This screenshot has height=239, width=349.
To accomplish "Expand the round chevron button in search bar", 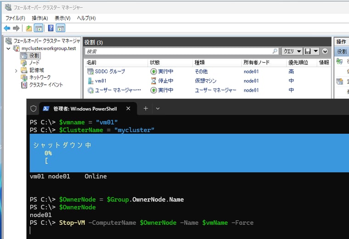I will tap(325, 51).
